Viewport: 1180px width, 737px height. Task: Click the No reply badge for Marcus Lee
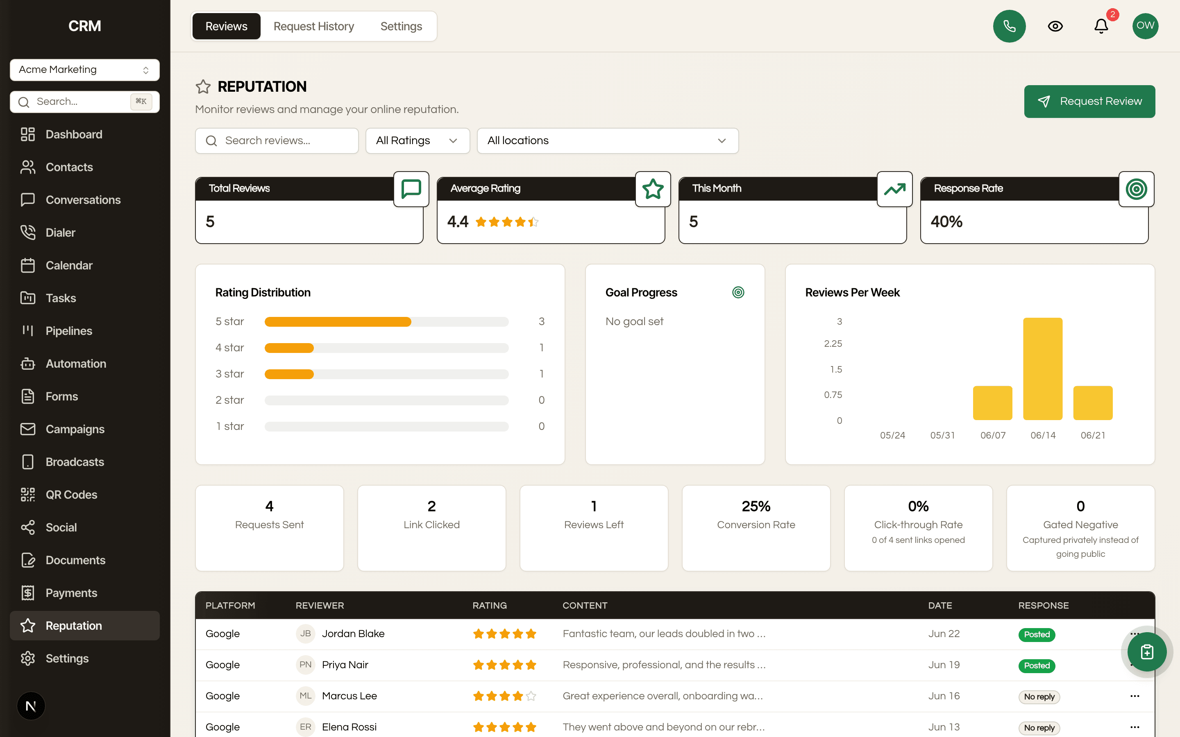pos(1039,697)
